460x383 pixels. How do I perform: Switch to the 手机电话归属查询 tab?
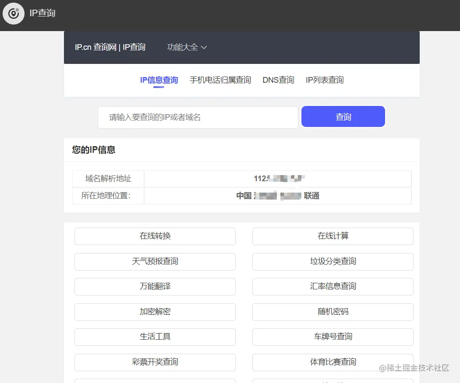220,80
